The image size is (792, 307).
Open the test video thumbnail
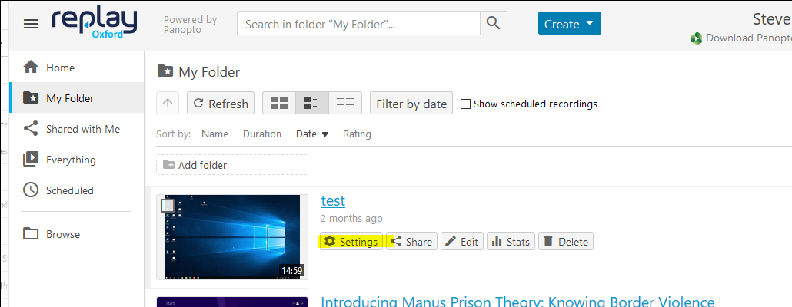[x=232, y=237]
